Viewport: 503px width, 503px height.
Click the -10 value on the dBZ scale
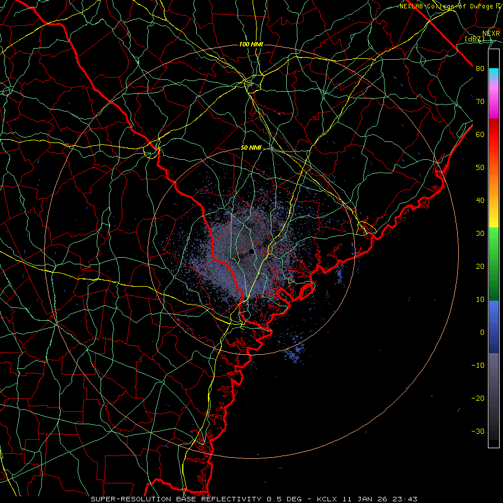pyautogui.click(x=478, y=365)
